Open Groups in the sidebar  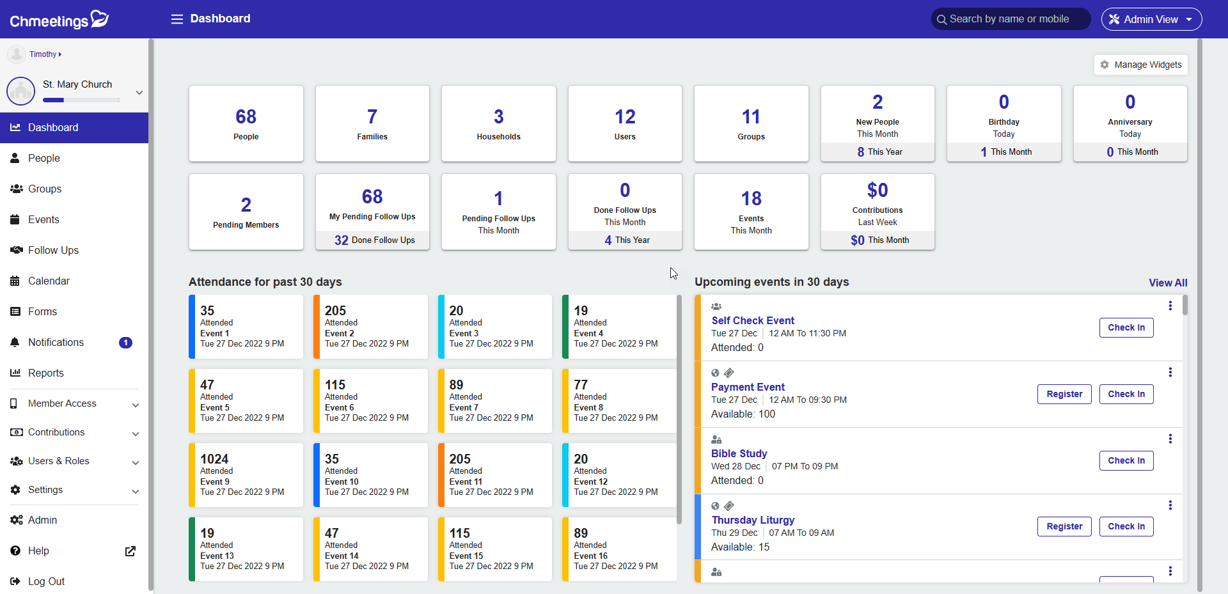[x=74, y=189]
